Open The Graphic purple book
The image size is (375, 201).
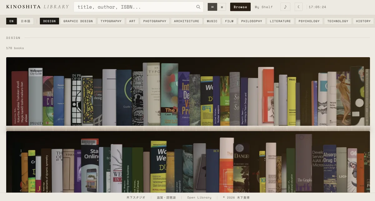click(x=304, y=163)
